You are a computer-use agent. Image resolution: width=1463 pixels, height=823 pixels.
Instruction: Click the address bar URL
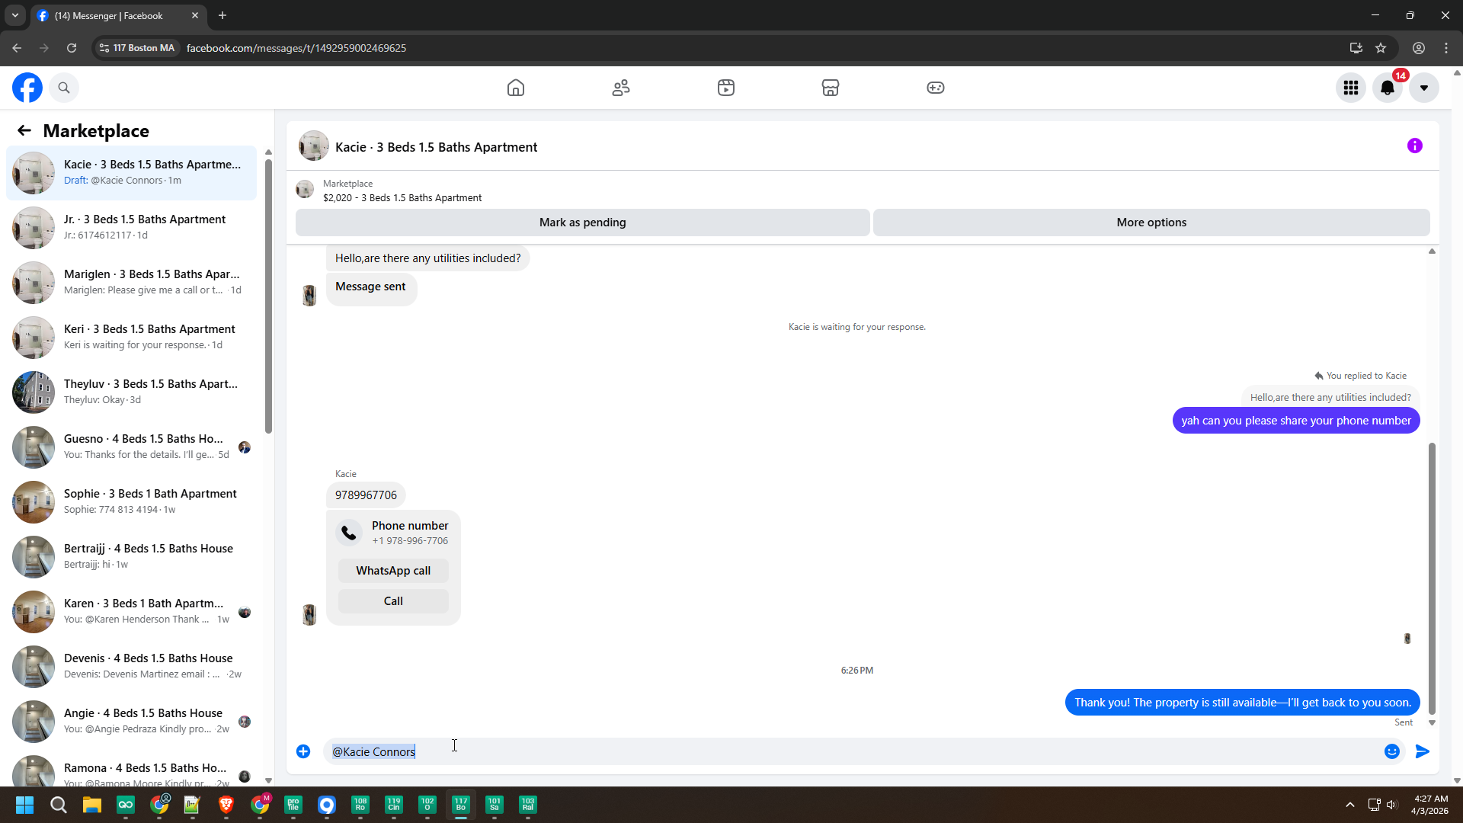pyautogui.click(x=296, y=48)
